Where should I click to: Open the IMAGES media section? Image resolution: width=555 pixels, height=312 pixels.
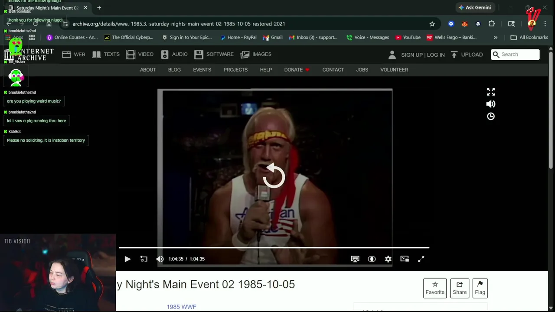(256, 54)
